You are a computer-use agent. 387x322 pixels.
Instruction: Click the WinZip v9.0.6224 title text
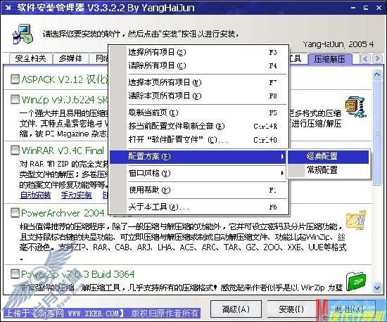pyautogui.click(x=65, y=100)
